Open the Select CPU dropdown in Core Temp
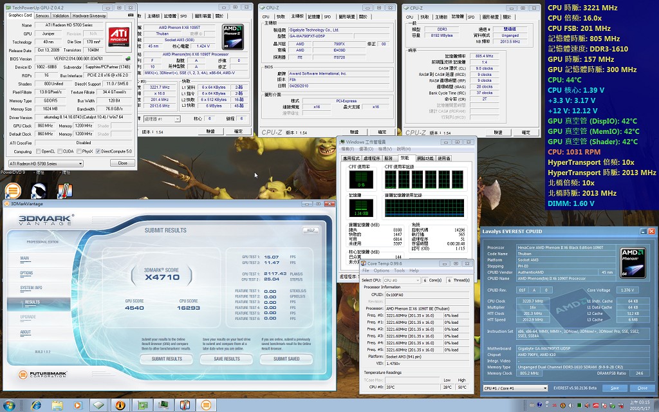This screenshot has width=659, height=412. click(401, 280)
